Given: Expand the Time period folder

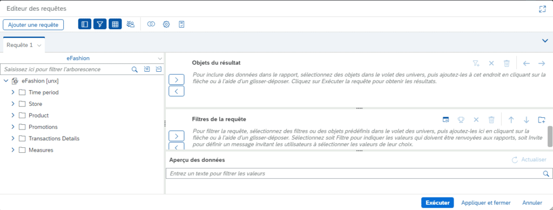Looking at the screenshot, I should click(x=13, y=93).
